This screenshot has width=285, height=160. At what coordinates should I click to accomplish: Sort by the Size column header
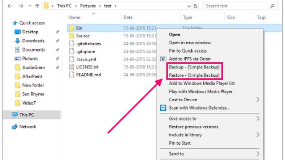click(231, 17)
